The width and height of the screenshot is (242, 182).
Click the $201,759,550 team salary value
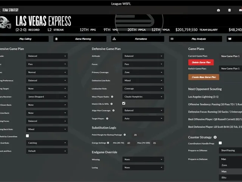[x=186, y=30]
